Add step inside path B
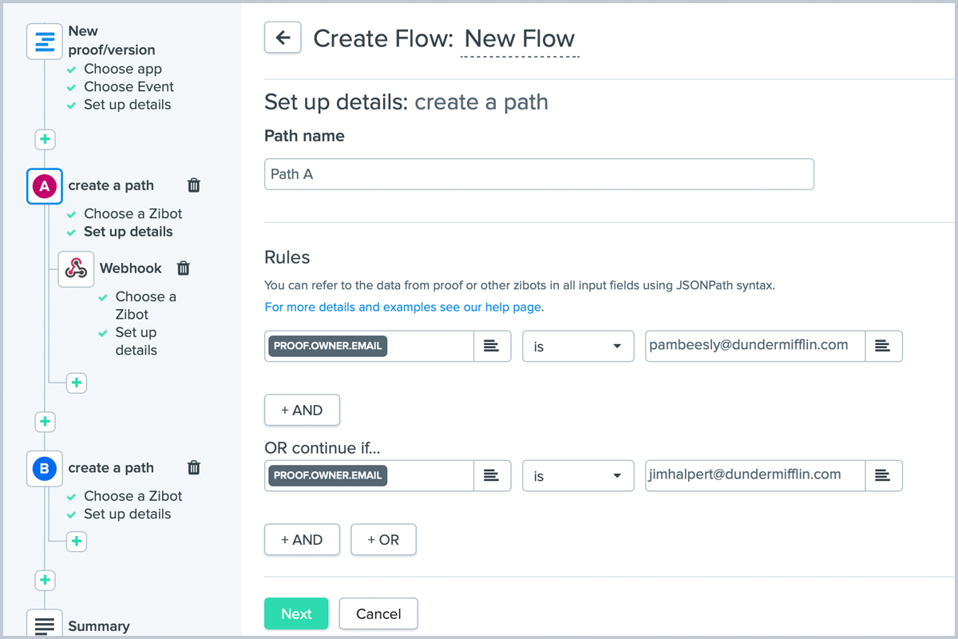The width and height of the screenshot is (958, 639). tap(76, 542)
